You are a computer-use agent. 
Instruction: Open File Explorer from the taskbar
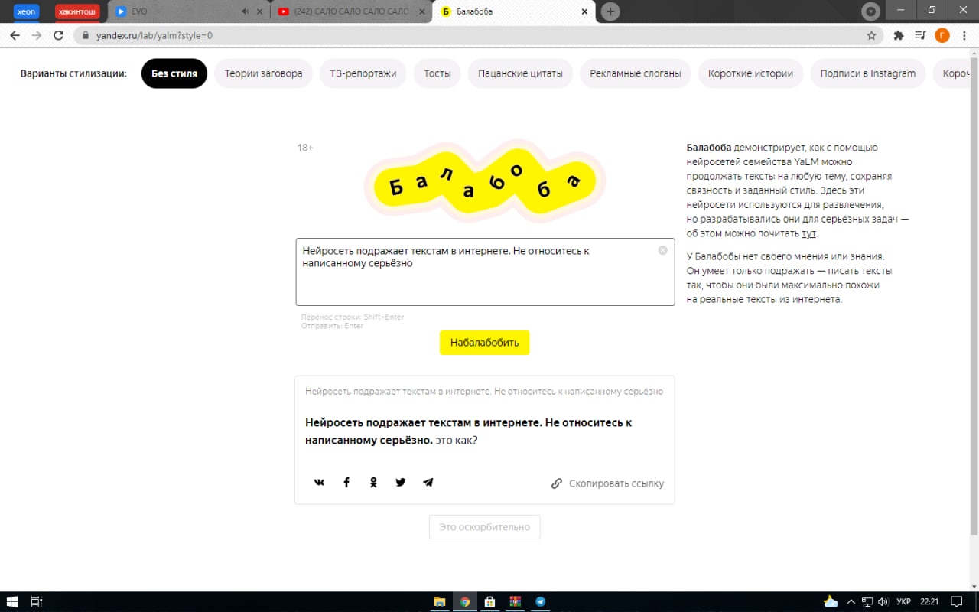point(440,601)
